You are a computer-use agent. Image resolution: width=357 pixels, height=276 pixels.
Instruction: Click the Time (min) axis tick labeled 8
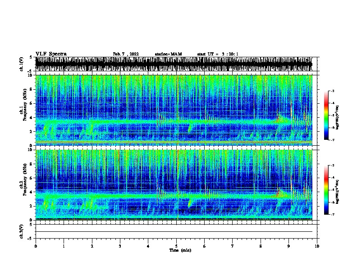pyautogui.click(x=261, y=246)
